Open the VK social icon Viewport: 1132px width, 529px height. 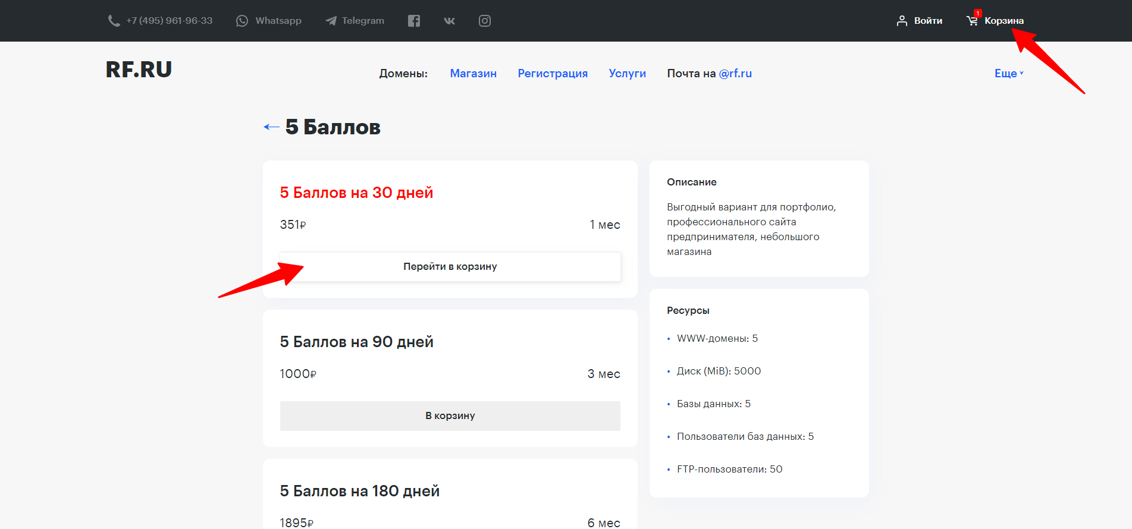tap(450, 21)
